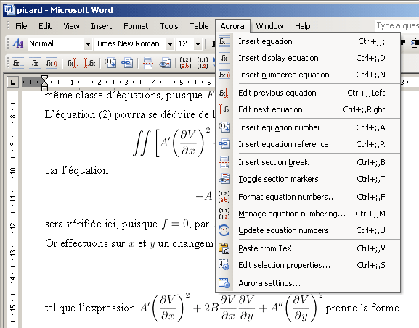Click the text "tel que l'expression"
Viewport: 419px width, 328px height.
tap(90, 308)
